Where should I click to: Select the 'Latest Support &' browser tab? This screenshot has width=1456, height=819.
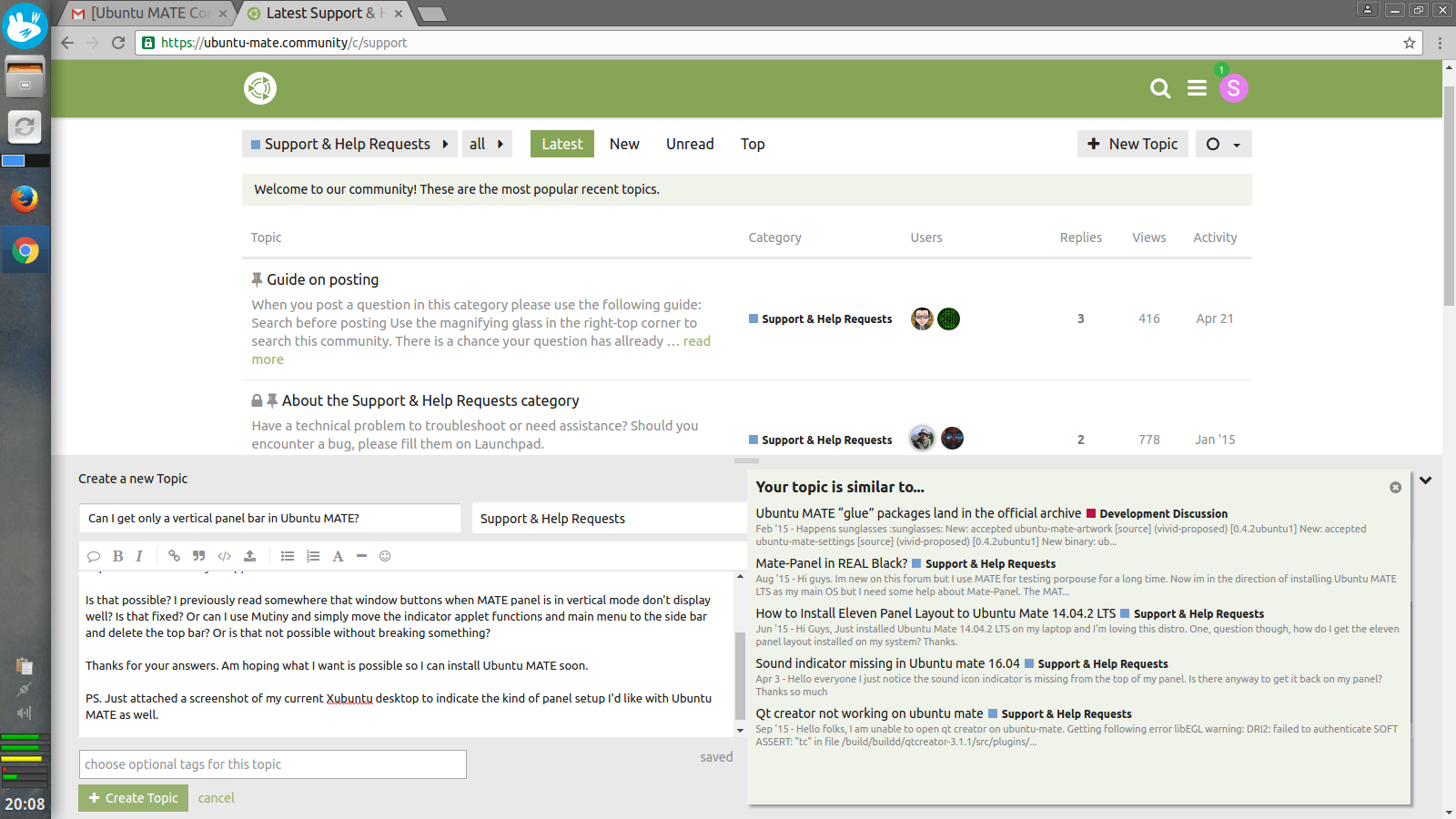pos(323,14)
